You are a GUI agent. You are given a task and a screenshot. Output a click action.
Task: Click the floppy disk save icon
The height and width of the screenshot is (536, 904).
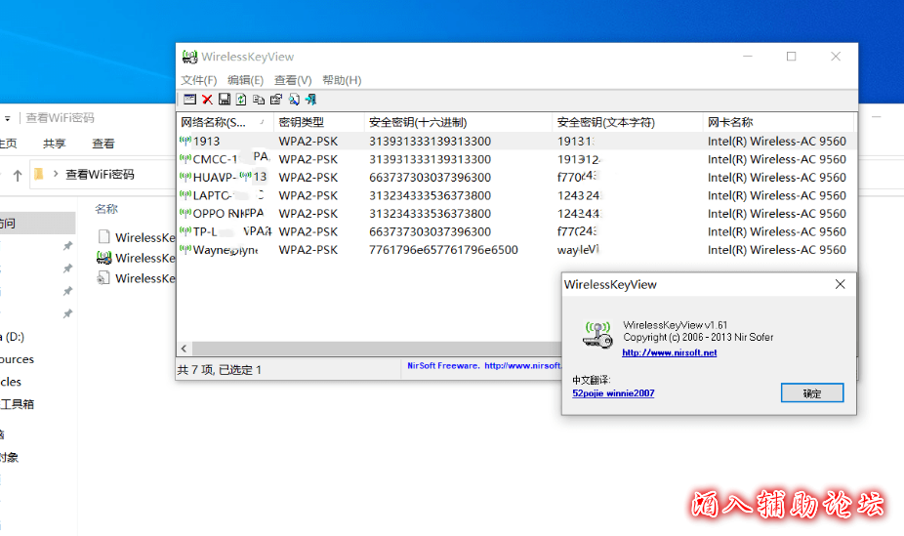click(x=224, y=100)
